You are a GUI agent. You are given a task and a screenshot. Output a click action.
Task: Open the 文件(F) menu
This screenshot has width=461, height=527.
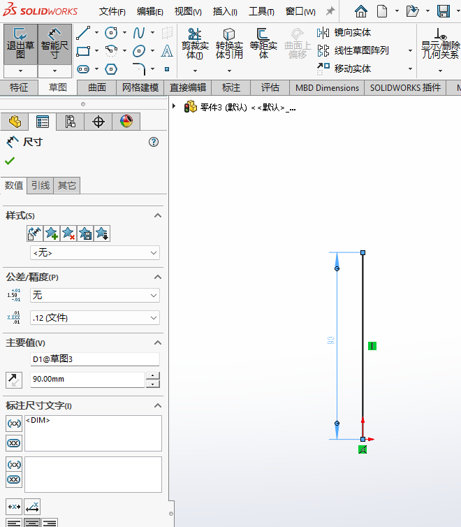pos(112,11)
